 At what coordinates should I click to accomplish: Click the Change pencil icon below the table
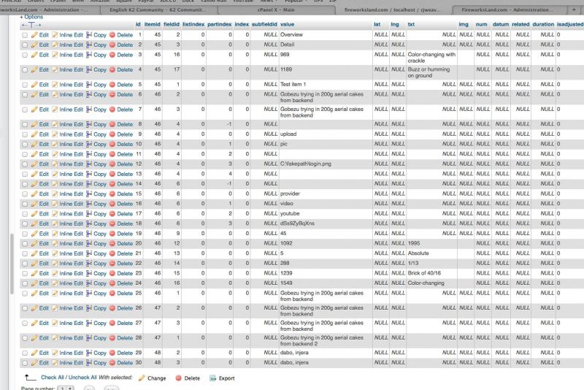[142, 378]
